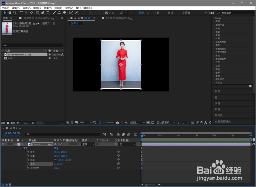Switch to the 效果控件 panel tab
This screenshot has height=187, width=256.
pos(38,18)
